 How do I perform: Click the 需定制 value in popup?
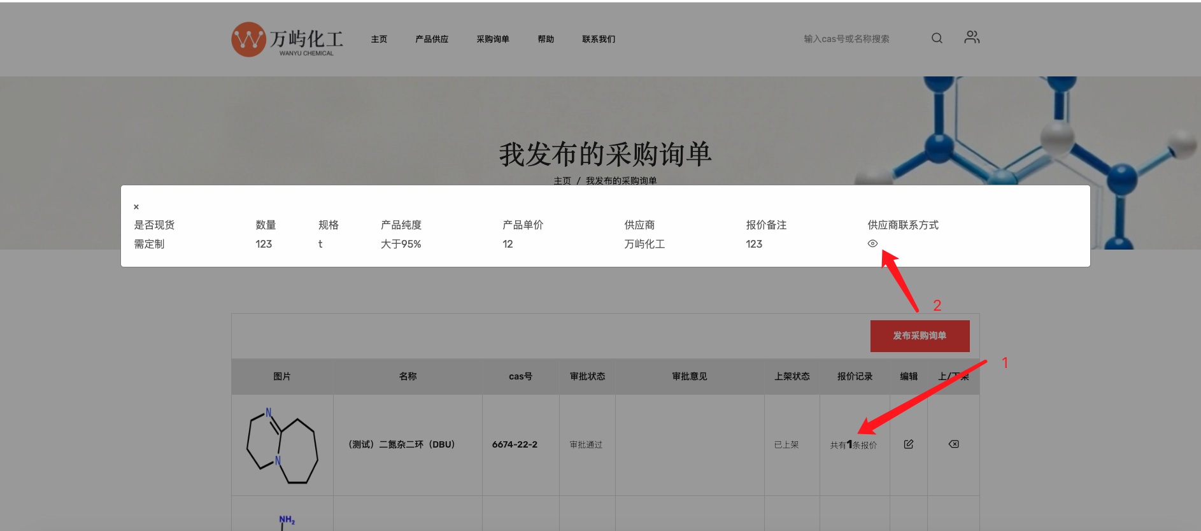(x=149, y=244)
